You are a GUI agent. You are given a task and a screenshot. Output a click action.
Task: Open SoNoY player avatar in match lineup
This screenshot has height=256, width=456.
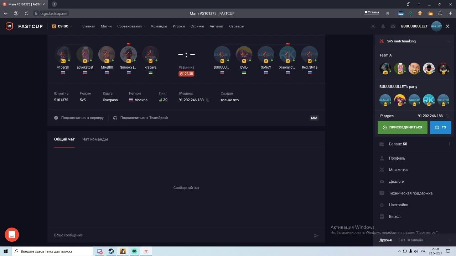coord(266,54)
